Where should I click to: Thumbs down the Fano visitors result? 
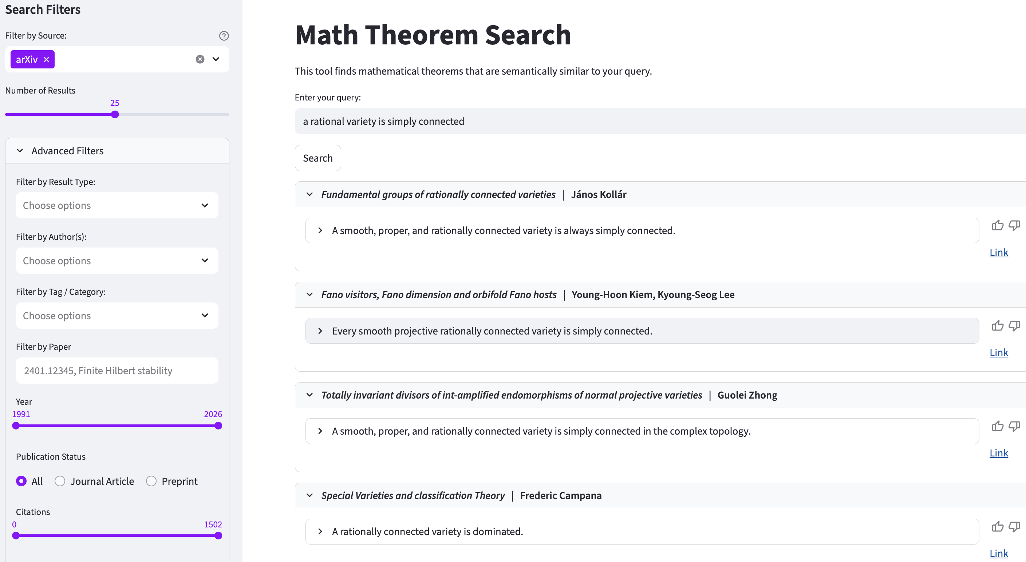[x=1014, y=326]
